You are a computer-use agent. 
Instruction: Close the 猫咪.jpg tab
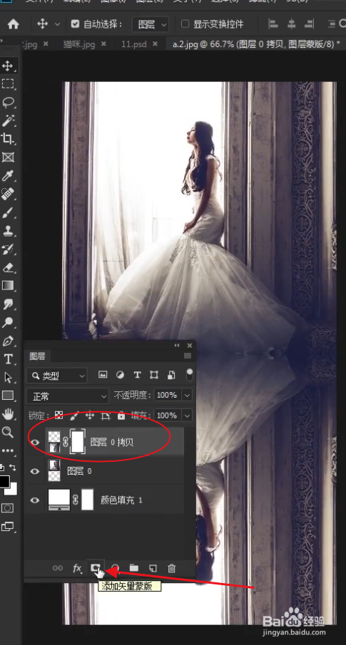pos(103,43)
